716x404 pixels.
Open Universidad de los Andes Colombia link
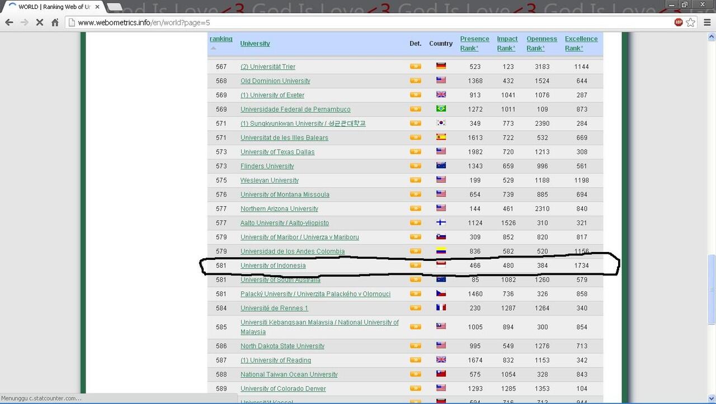point(293,251)
